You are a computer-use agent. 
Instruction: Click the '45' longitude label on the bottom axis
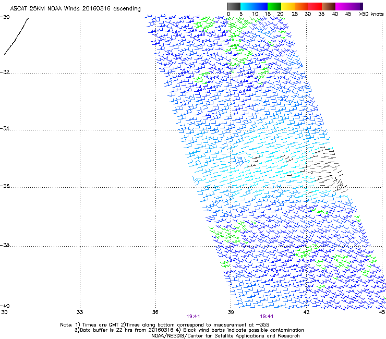[x=382, y=312]
